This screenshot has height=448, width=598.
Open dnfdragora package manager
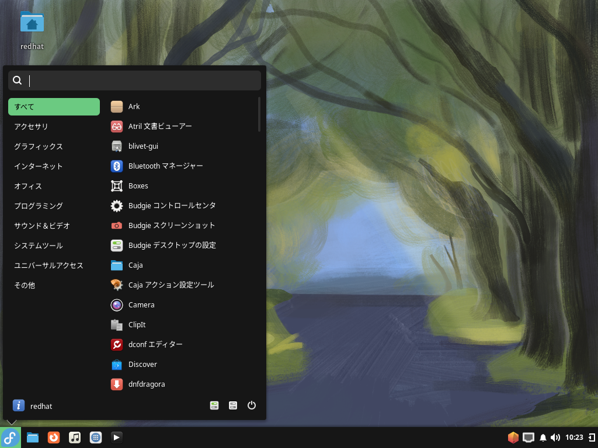[182, 384]
